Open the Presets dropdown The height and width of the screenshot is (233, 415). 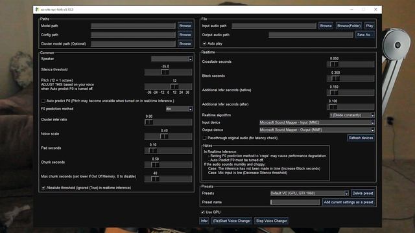coord(309,194)
